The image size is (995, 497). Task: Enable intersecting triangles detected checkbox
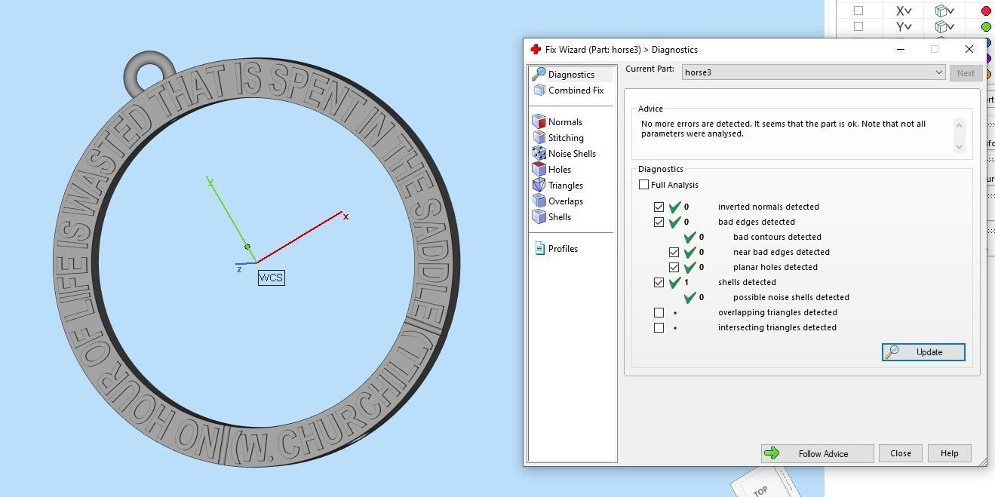[x=659, y=327]
